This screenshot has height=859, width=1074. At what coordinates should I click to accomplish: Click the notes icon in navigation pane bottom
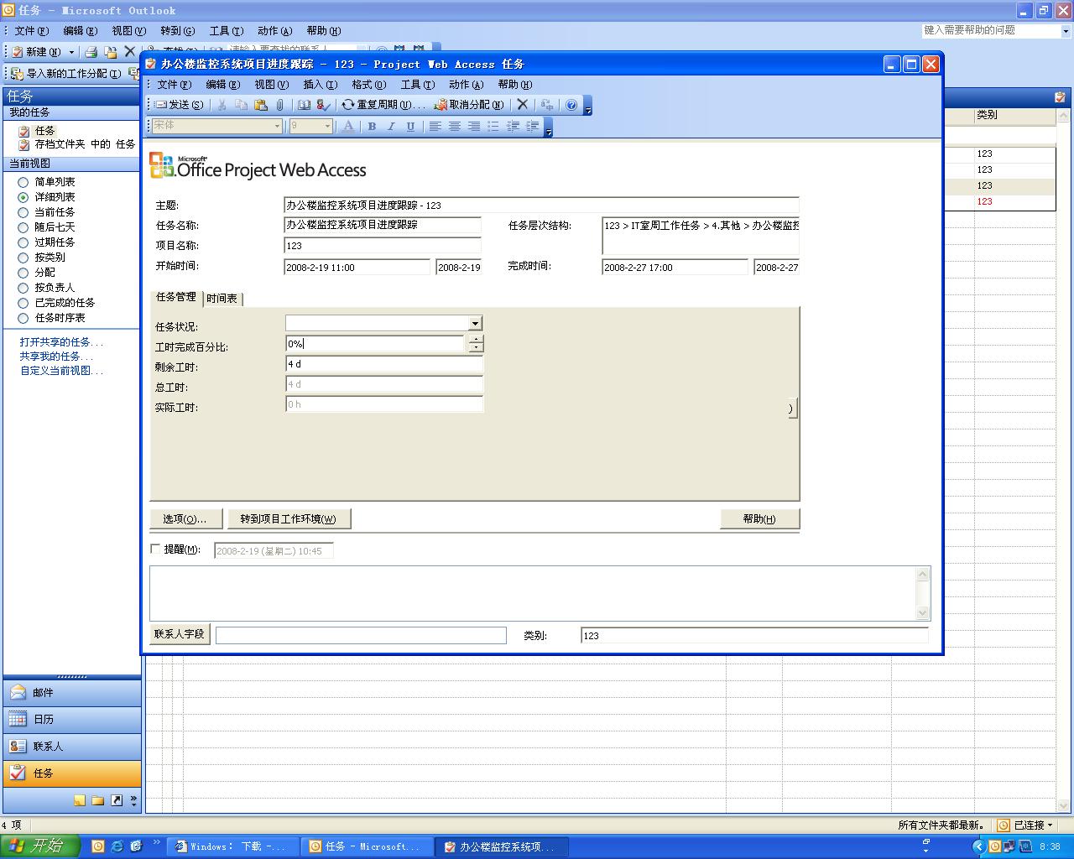coord(79,800)
